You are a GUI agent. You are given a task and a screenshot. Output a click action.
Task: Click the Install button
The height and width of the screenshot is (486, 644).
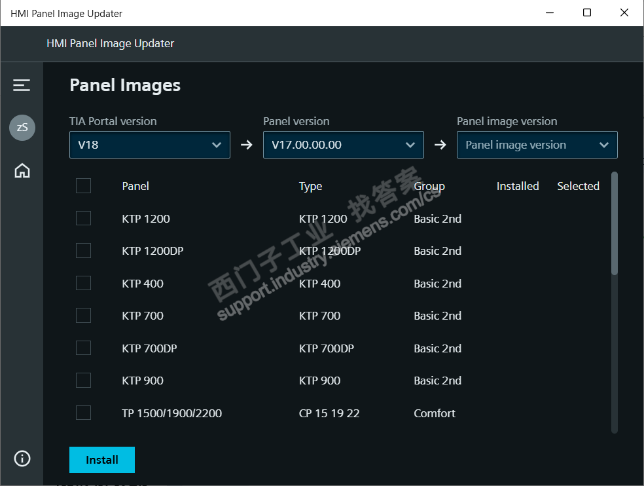[102, 460]
